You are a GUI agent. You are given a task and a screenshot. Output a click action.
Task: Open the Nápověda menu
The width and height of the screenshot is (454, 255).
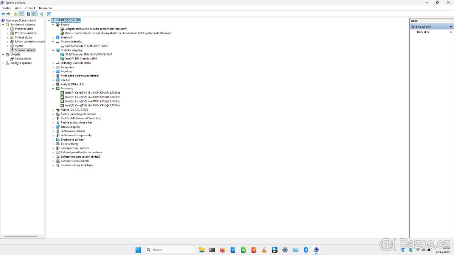click(x=45, y=8)
